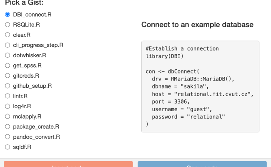Select the mclapply.R radio option

point(8,116)
